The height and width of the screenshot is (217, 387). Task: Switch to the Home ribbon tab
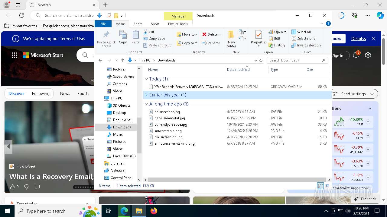pyautogui.click(x=120, y=24)
